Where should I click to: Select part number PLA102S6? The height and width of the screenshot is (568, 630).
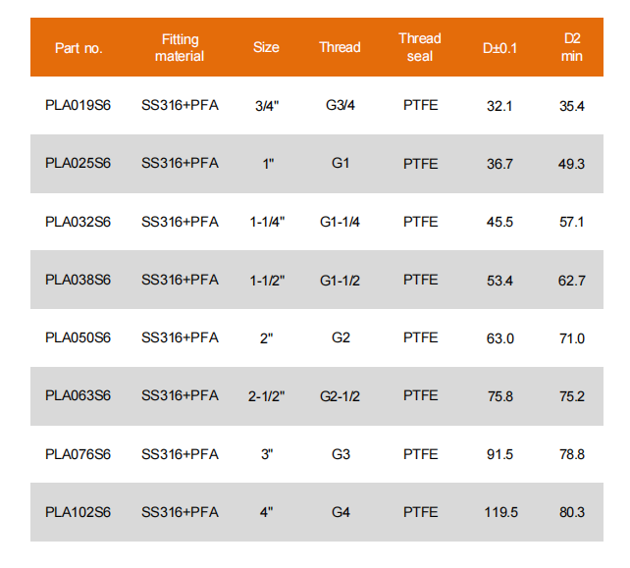coord(79,512)
